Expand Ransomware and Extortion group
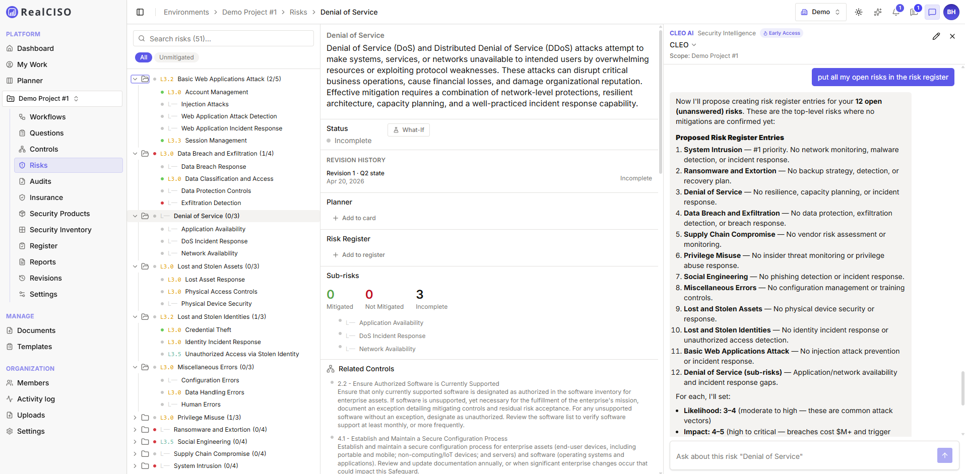Image resolution: width=965 pixels, height=474 pixels. coord(135,430)
